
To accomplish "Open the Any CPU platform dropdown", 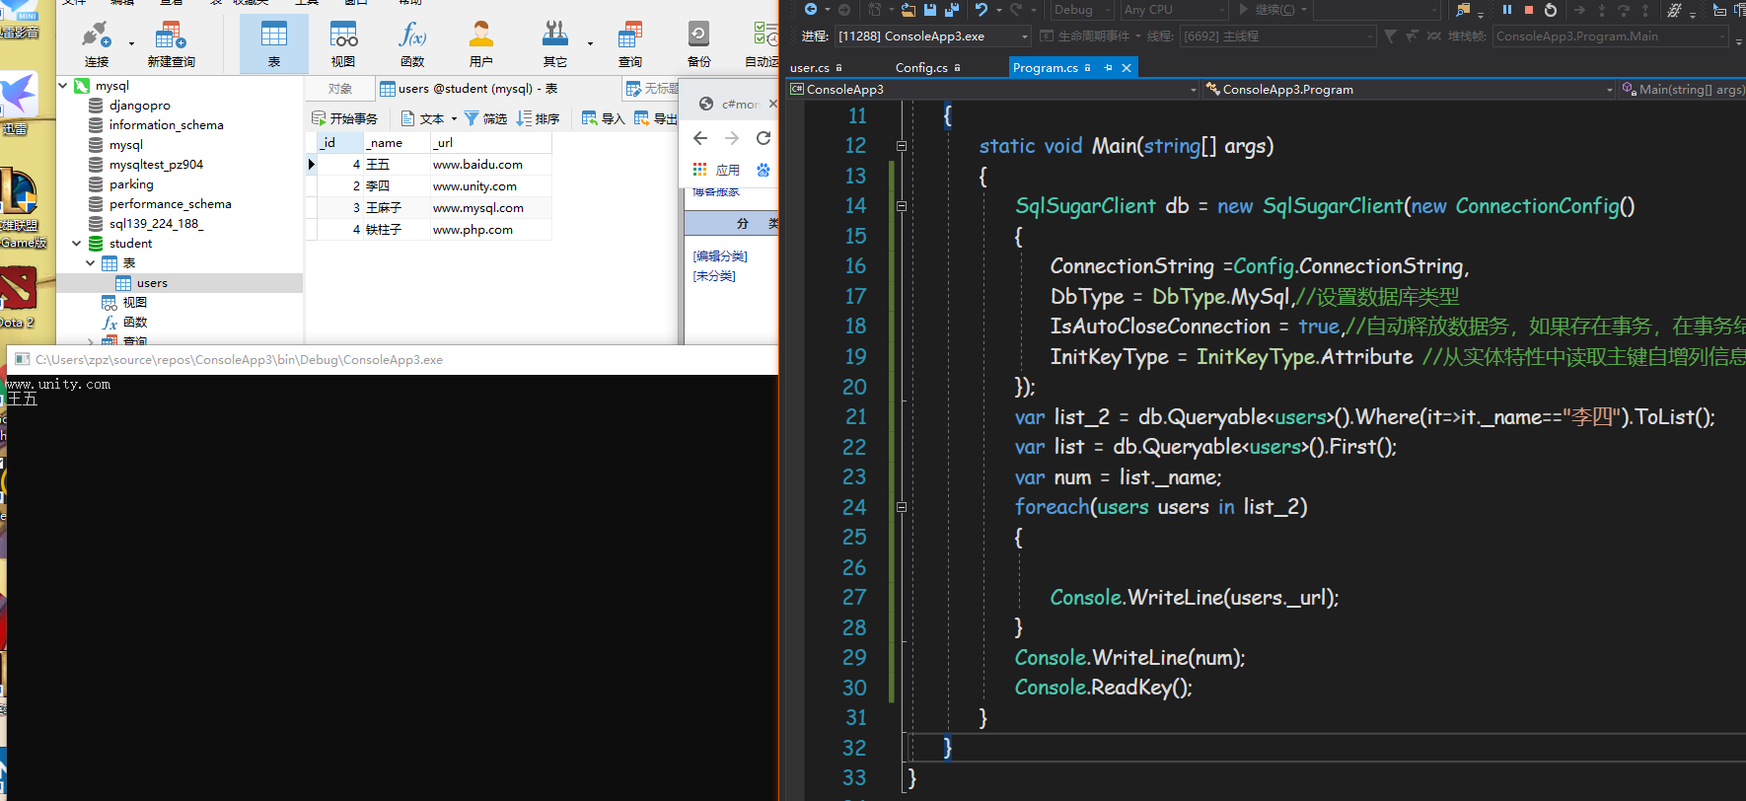I will [x=1174, y=9].
